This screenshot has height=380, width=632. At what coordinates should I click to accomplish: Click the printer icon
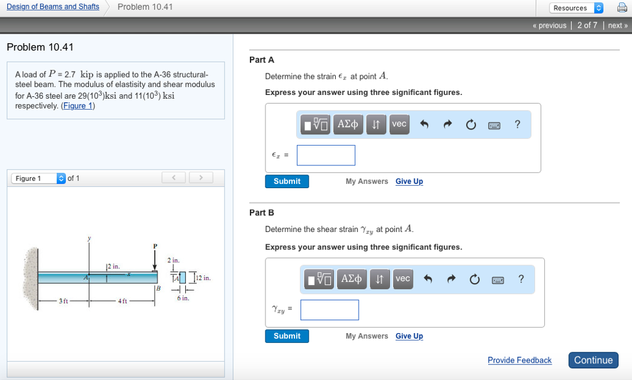tap(622, 7)
